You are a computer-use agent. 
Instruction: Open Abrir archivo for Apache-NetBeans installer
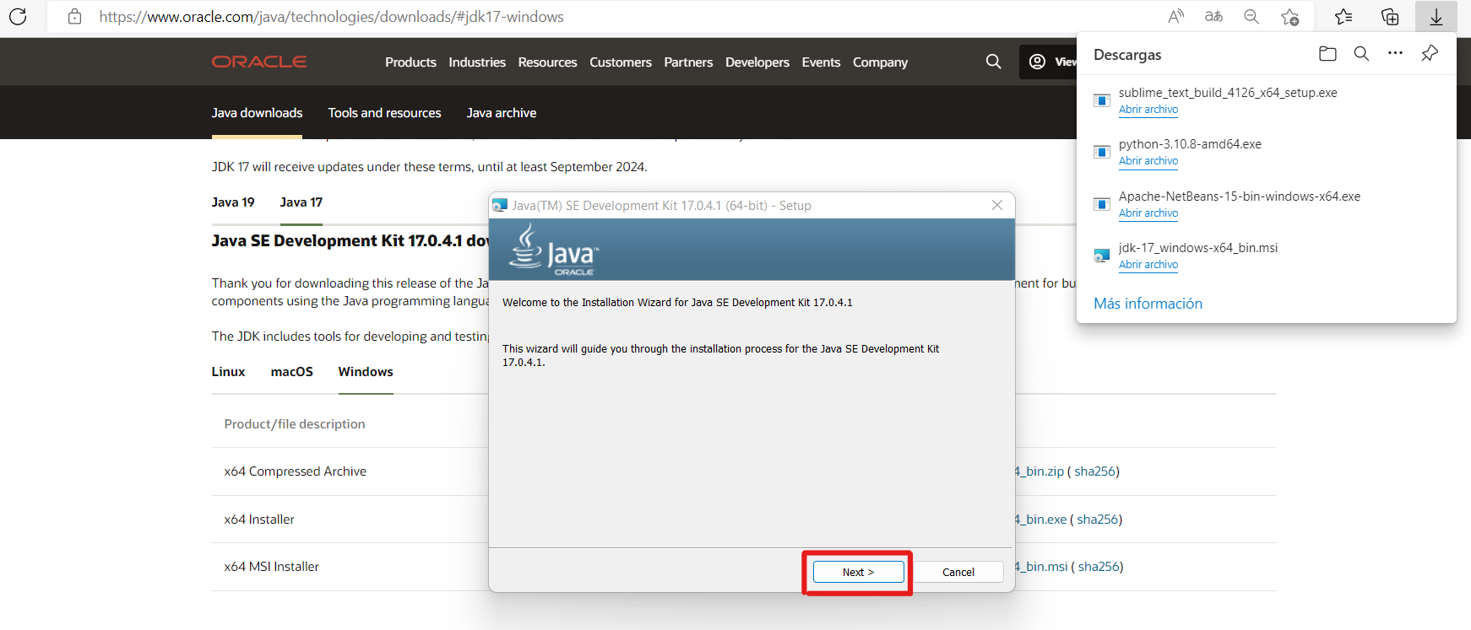click(1148, 213)
